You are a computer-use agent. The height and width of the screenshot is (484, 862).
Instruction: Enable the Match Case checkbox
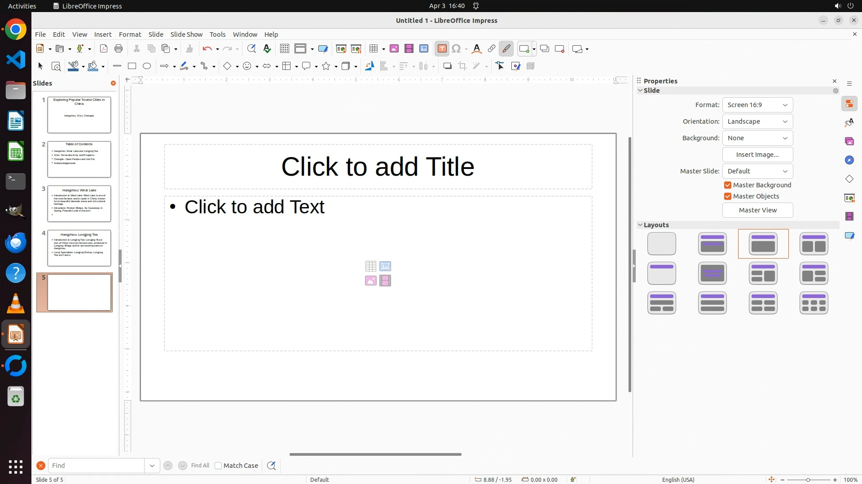[x=218, y=466]
